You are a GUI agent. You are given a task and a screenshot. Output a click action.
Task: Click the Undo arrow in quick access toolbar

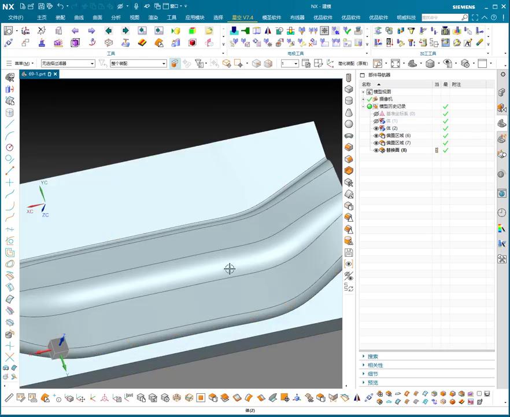point(60,6)
